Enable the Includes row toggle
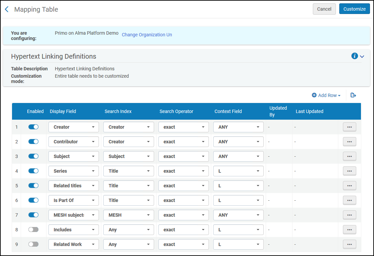 coord(33,230)
